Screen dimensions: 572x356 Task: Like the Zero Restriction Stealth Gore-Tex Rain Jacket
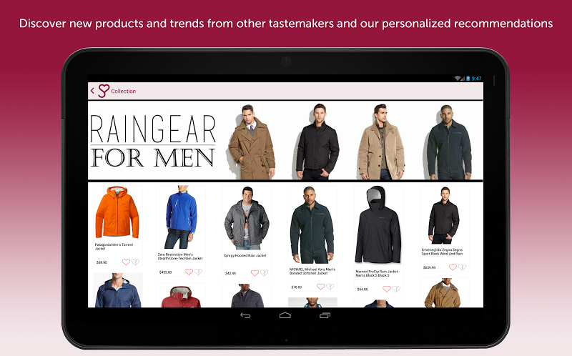click(189, 272)
